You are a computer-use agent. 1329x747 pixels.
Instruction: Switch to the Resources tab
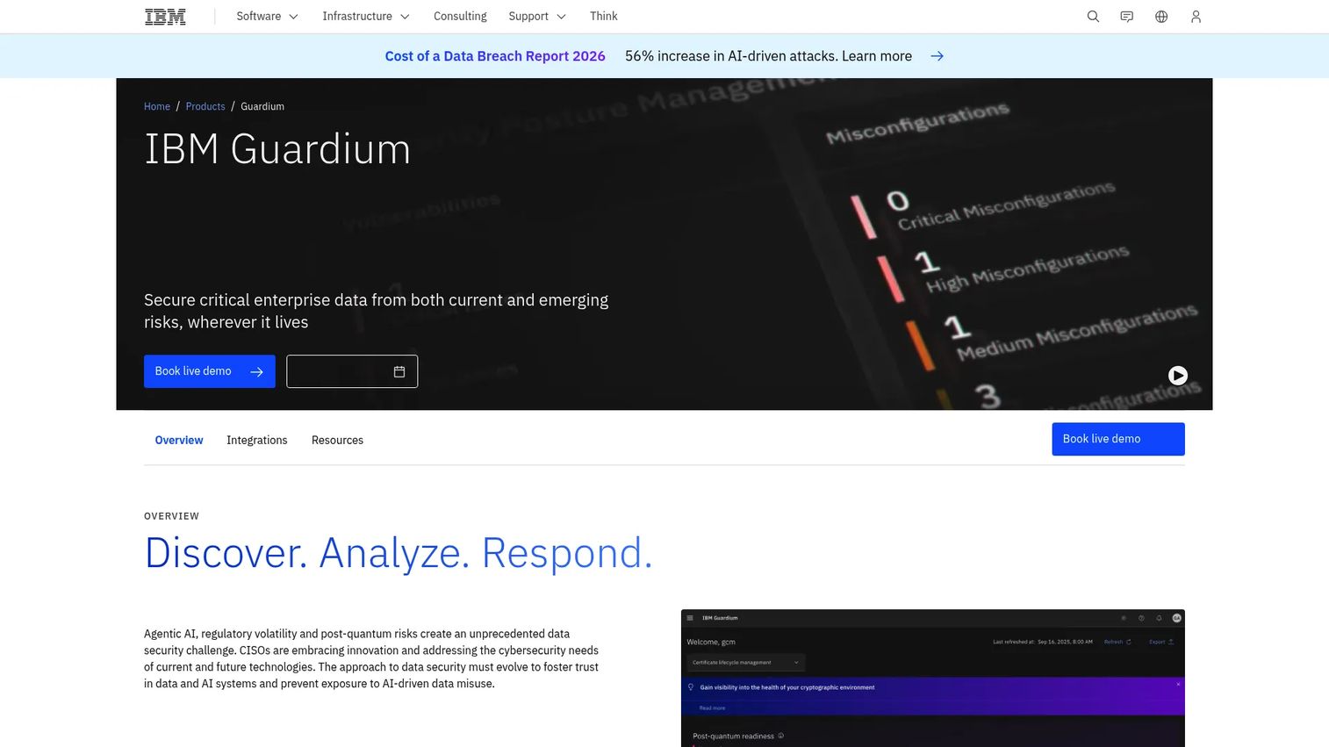coord(337,440)
